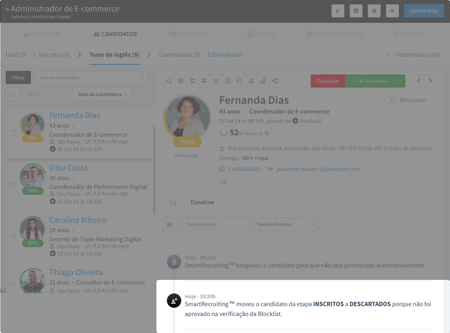Switch to the CV tab
Image resolution: width=450 pixels, height=333 pixels.
(173, 203)
